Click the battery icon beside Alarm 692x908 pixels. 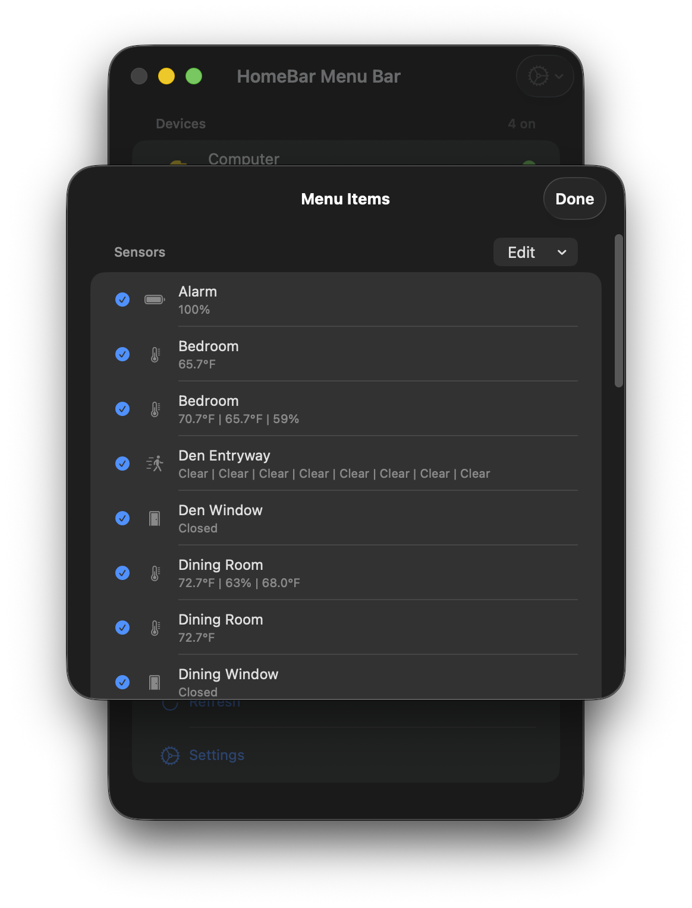coord(155,299)
